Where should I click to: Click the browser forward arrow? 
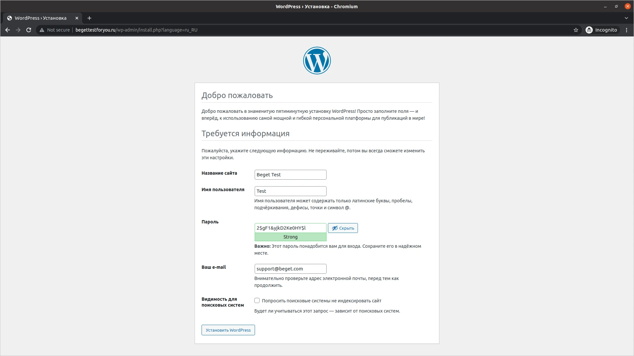pos(18,30)
